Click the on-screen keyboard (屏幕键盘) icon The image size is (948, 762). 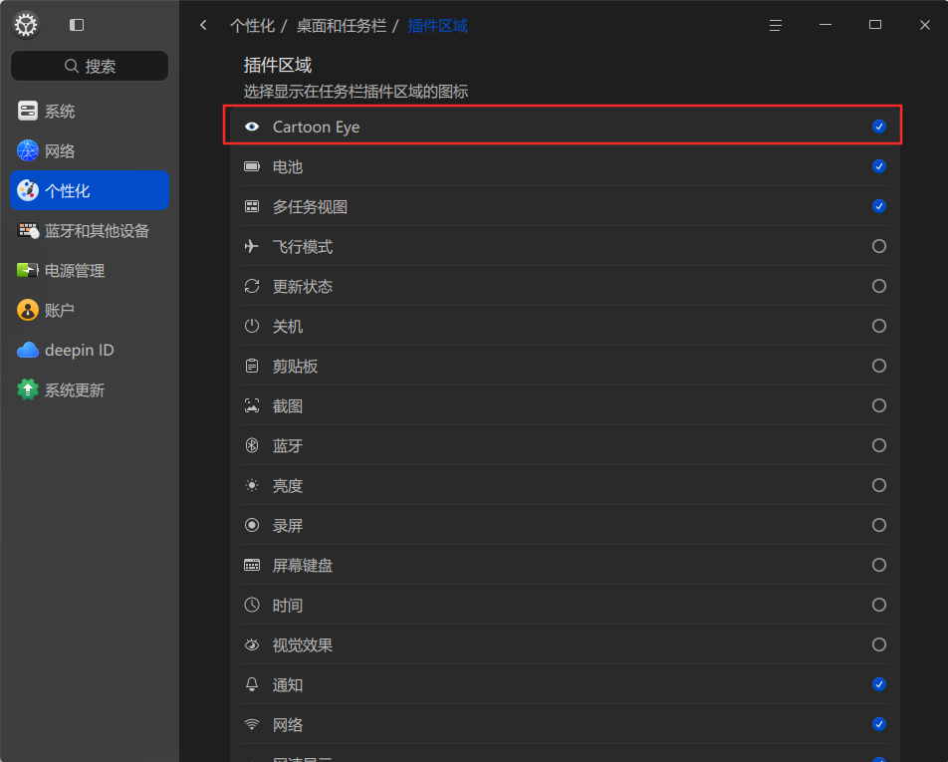pyautogui.click(x=252, y=565)
